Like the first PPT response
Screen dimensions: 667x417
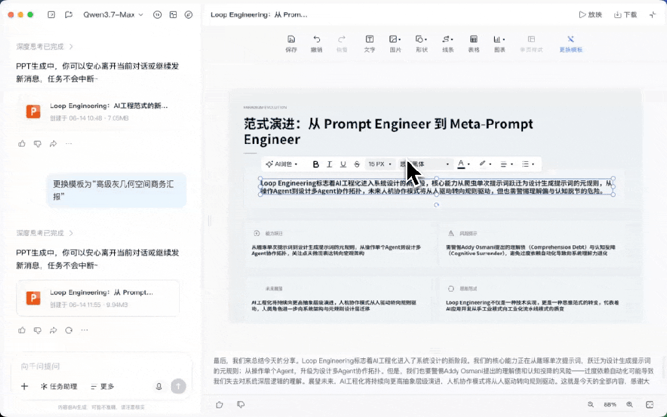click(x=22, y=144)
